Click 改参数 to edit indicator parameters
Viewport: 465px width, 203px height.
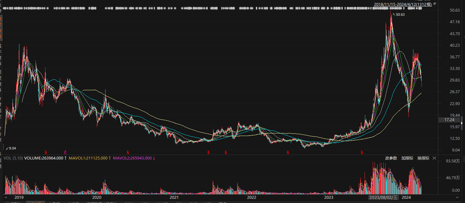[391, 158]
